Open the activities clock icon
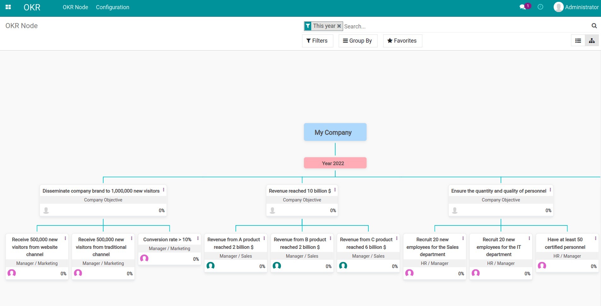This screenshot has height=306, width=601. (x=540, y=7)
